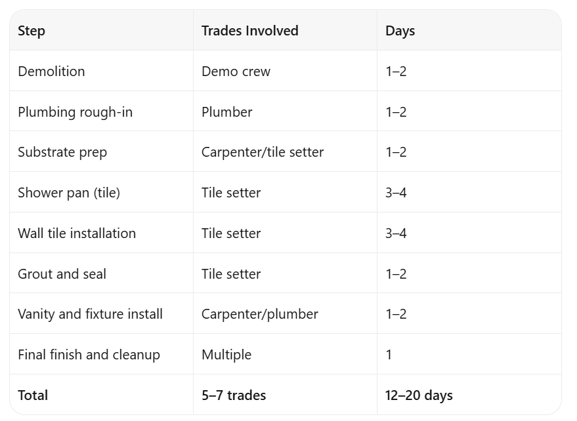577x421 pixels.
Task: Click the Days column header
Action: pos(400,31)
